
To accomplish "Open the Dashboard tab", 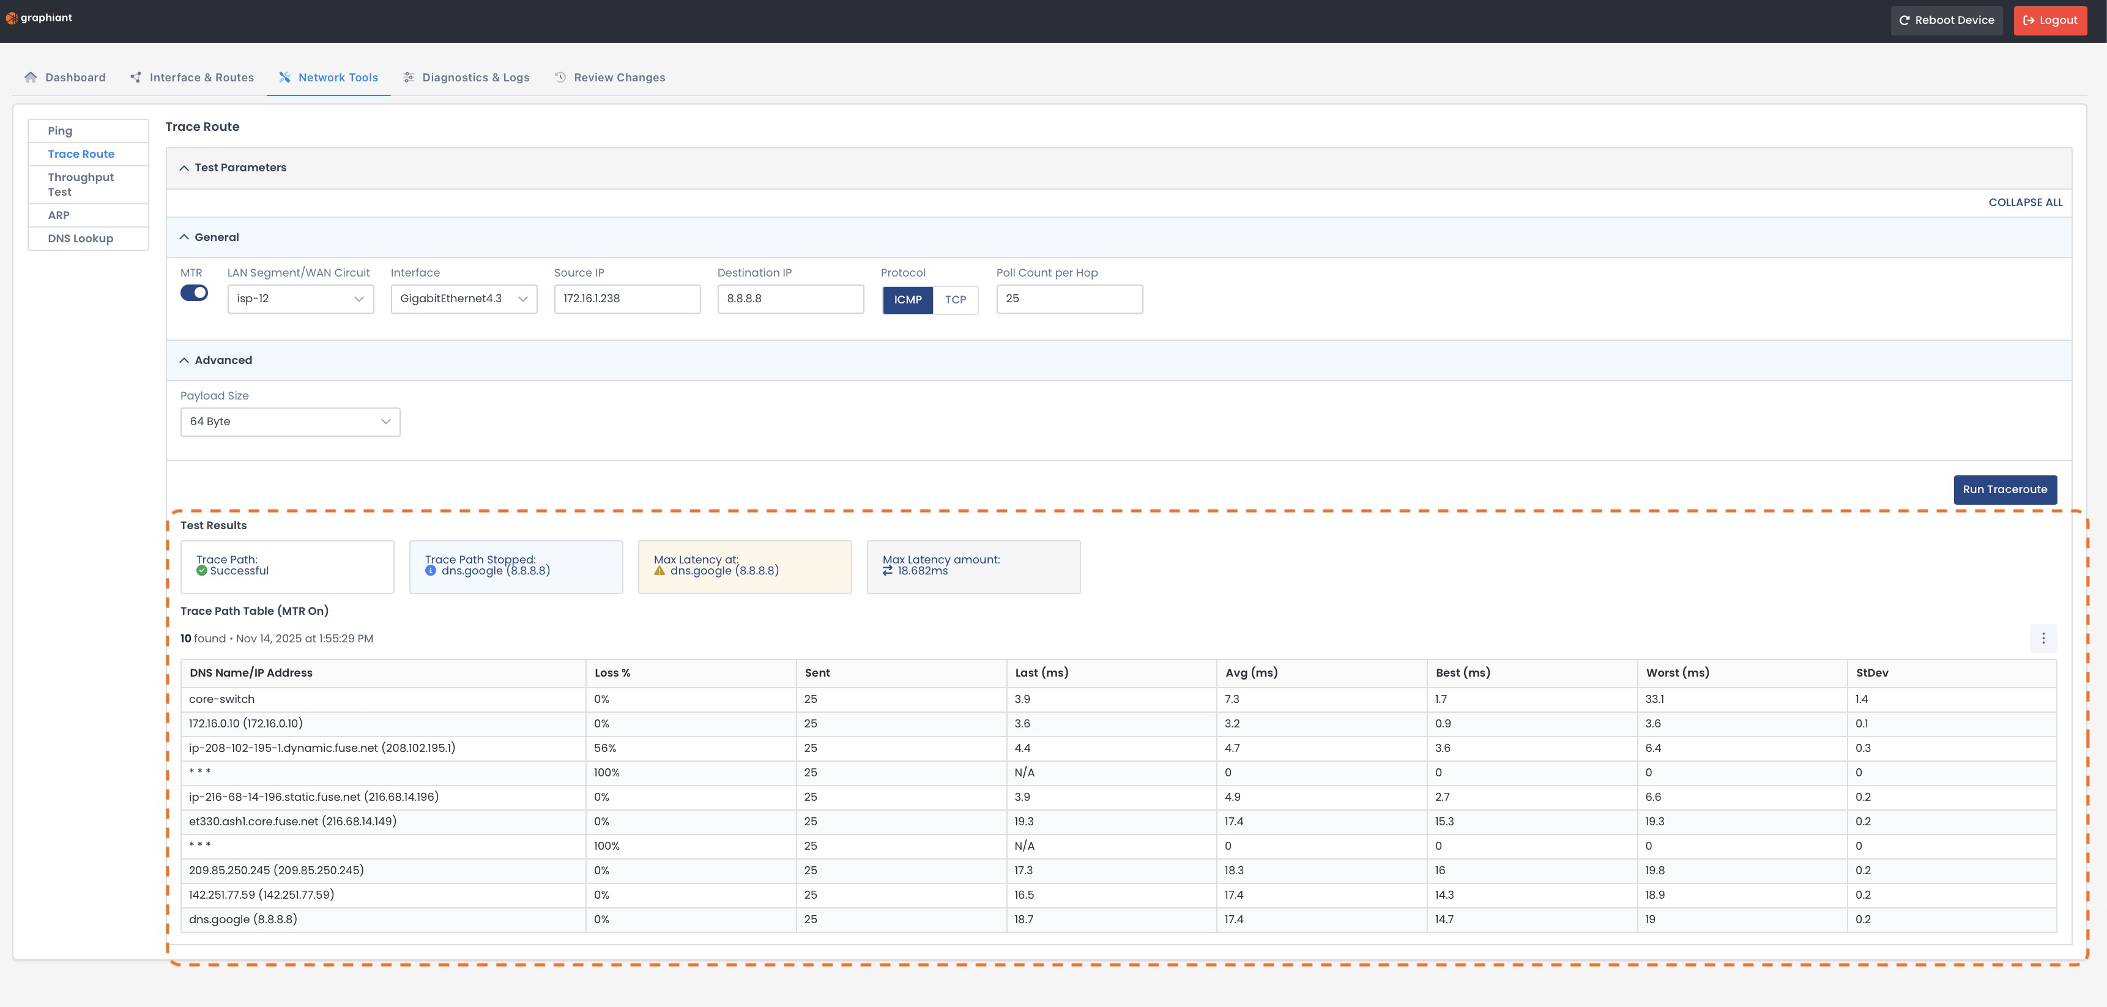I will pos(65,77).
